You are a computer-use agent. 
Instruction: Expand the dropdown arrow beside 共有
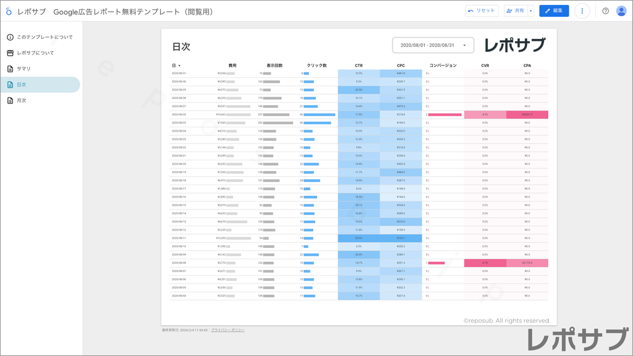pos(529,11)
